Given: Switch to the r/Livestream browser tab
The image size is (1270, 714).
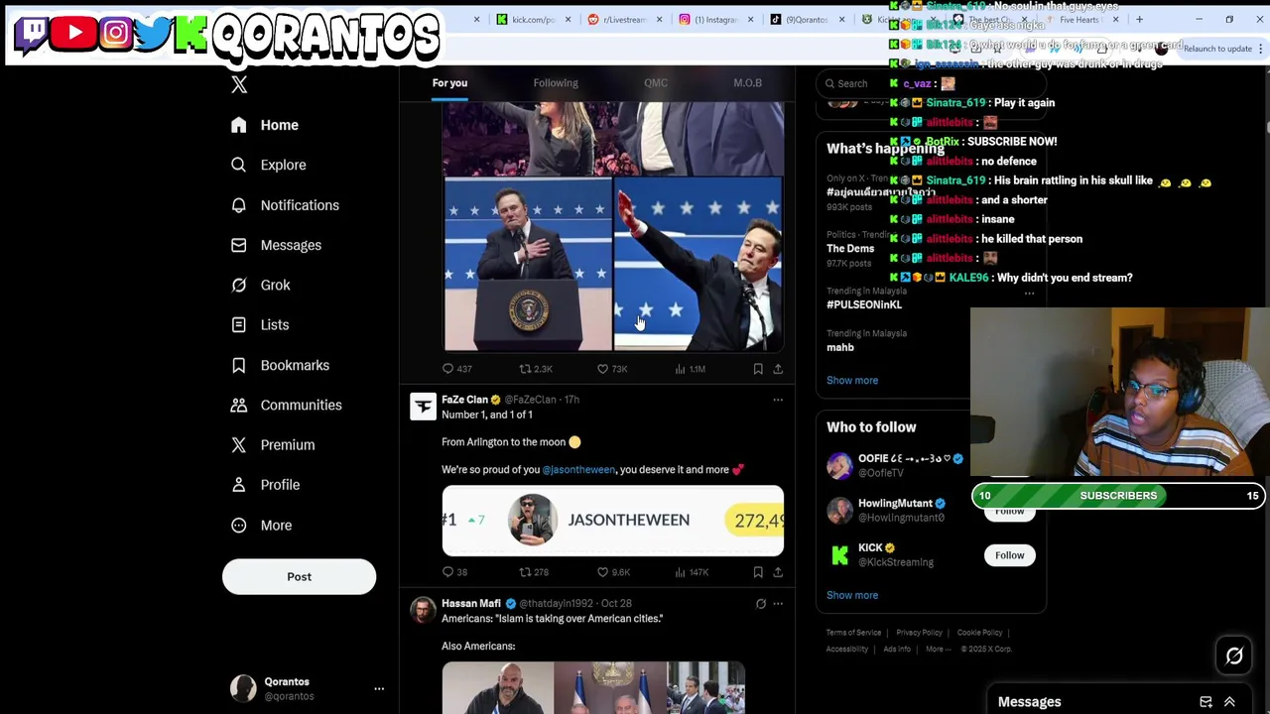Looking at the screenshot, I should 623,19.
